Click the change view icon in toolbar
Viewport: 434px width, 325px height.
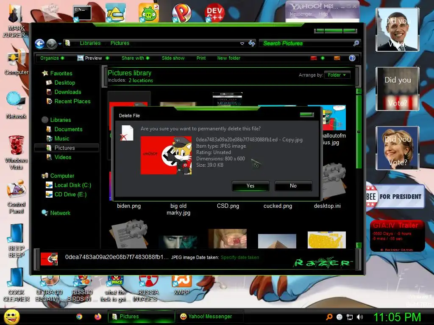pyautogui.click(x=314, y=58)
